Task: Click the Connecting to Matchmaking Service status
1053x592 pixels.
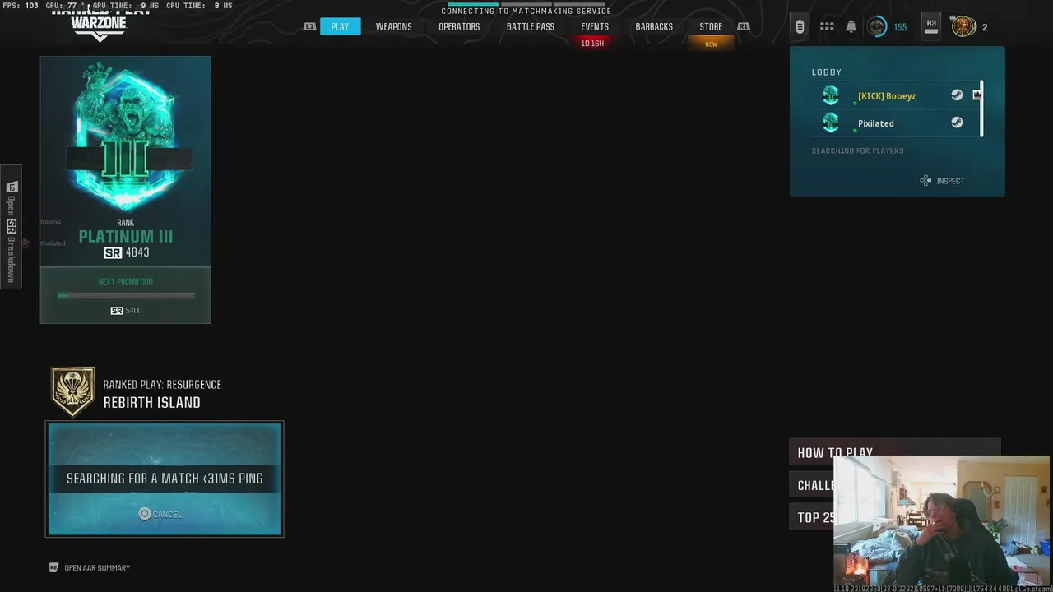Action: (x=526, y=12)
